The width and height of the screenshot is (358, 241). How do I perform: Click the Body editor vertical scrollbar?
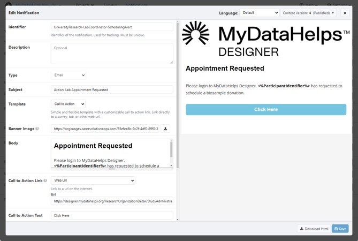(x=171, y=153)
